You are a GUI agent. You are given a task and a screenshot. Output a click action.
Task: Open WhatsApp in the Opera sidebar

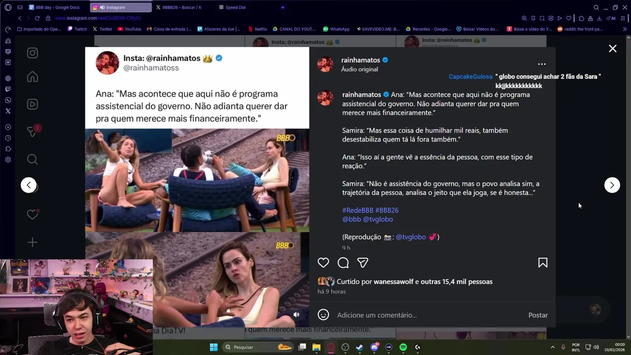(x=8, y=100)
